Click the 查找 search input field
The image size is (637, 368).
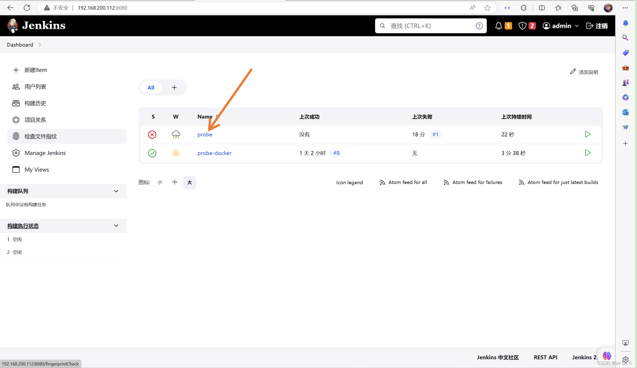(431, 26)
